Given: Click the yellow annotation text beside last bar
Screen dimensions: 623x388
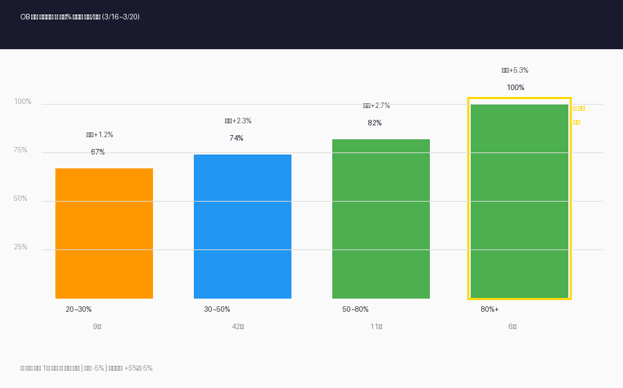Looking at the screenshot, I should coord(579,115).
